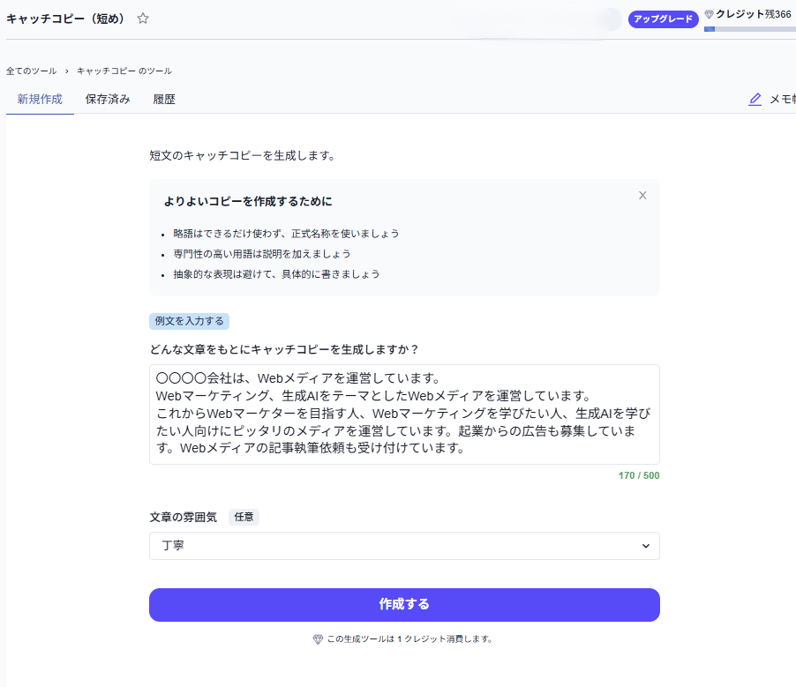
Task: Switch to the 新規作成 tab
Action: tap(40, 100)
